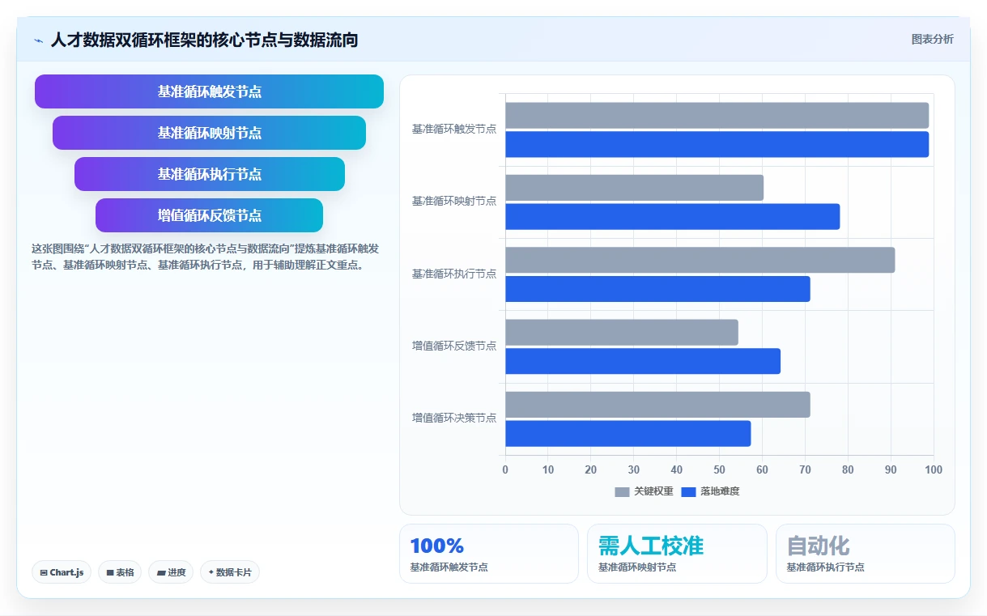Screen dimensions: 987x616
Task: Select the 基准循环执行节点 funnel block
Action: pos(210,174)
